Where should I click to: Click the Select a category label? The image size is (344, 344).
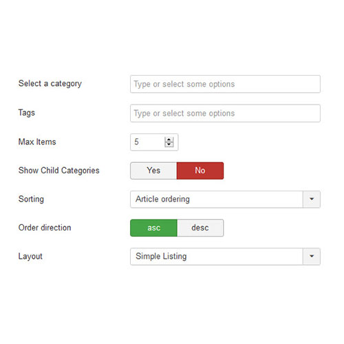[50, 84]
